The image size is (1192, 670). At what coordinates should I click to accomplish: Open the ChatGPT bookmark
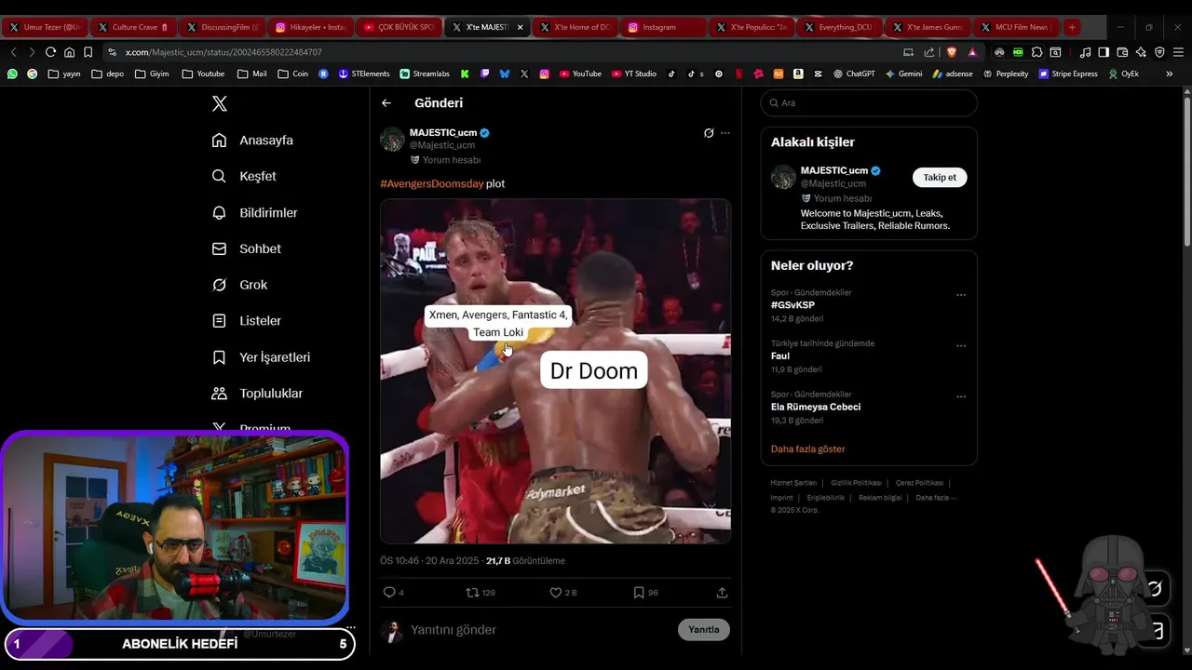click(854, 74)
